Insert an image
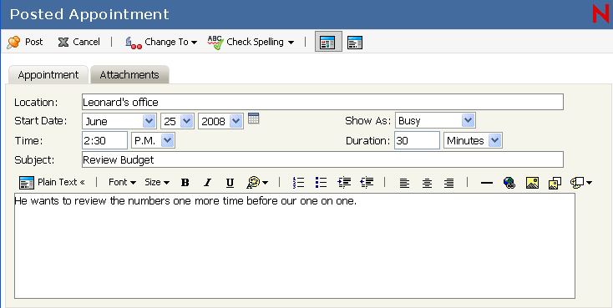The width and height of the screenshot is (613, 308). [532, 183]
